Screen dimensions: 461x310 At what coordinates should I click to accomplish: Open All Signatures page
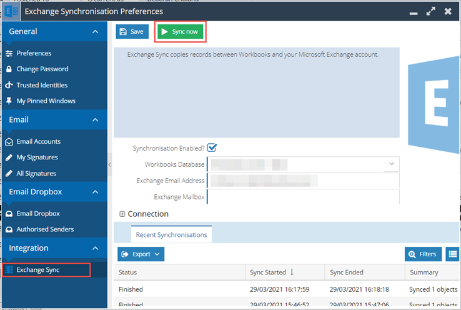(36, 174)
